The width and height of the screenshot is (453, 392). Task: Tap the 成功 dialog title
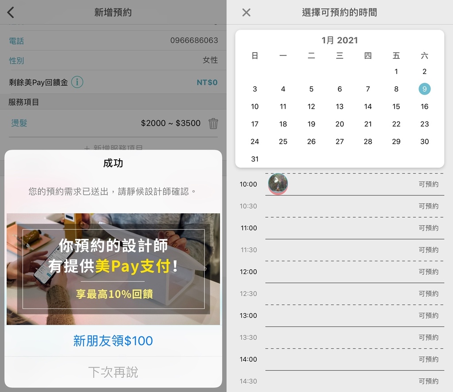point(113,163)
